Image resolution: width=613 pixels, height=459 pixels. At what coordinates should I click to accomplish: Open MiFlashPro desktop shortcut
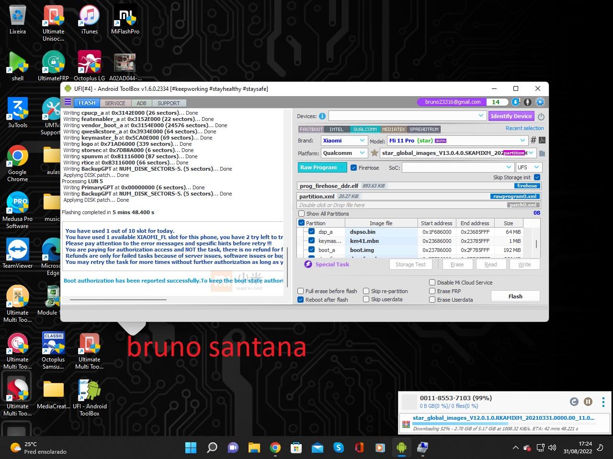[125, 21]
